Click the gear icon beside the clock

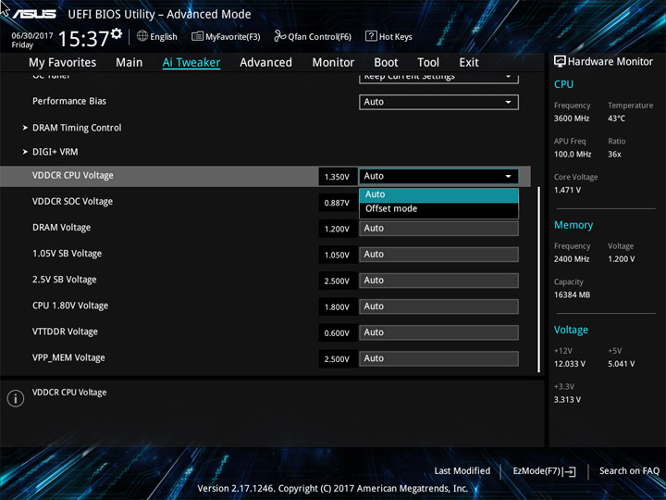coord(117,33)
